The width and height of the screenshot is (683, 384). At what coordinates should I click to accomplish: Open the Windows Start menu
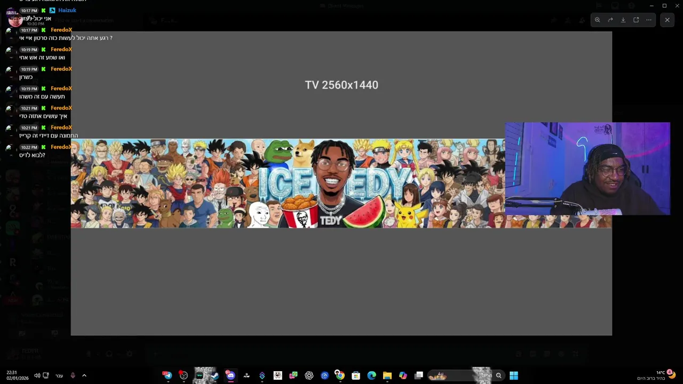click(x=514, y=375)
